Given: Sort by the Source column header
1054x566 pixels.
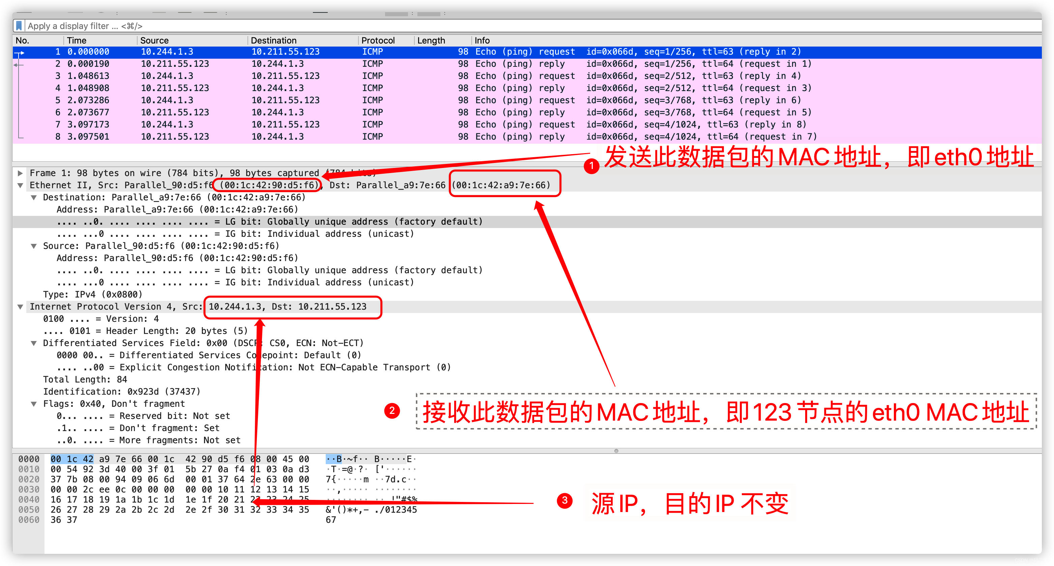Looking at the screenshot, I should (x=192, y=40).
